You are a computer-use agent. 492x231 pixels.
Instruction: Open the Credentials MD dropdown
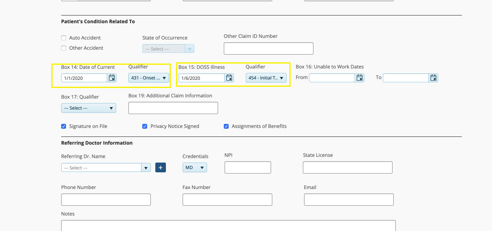pos(195,167)
